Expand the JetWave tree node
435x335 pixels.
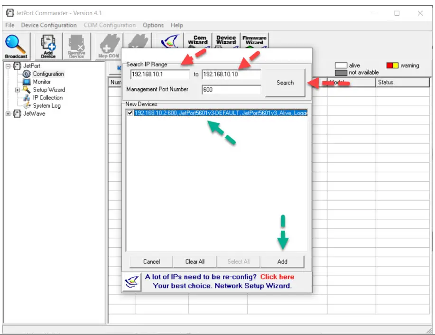(8, 114)
